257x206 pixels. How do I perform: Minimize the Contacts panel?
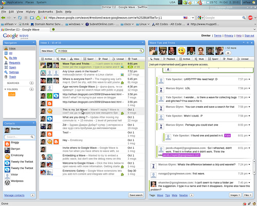[x=33, y=123]
